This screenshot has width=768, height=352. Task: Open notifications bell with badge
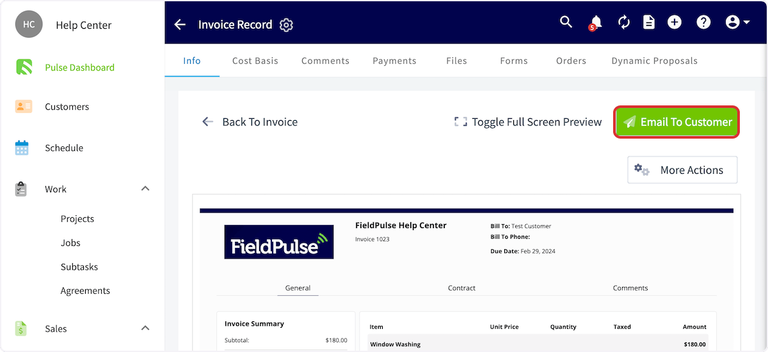595,23
